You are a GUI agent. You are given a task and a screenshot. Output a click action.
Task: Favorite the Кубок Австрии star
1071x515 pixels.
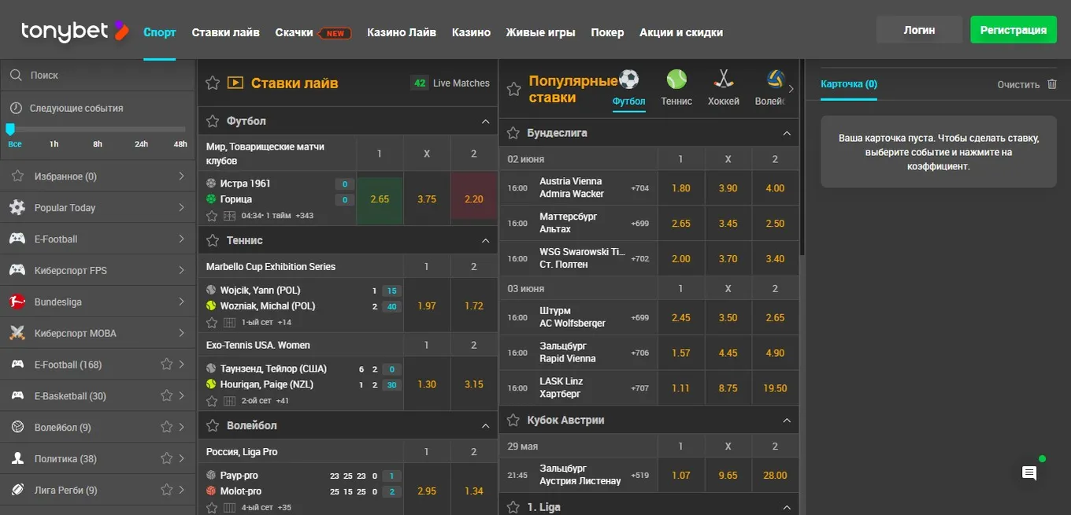513,421
